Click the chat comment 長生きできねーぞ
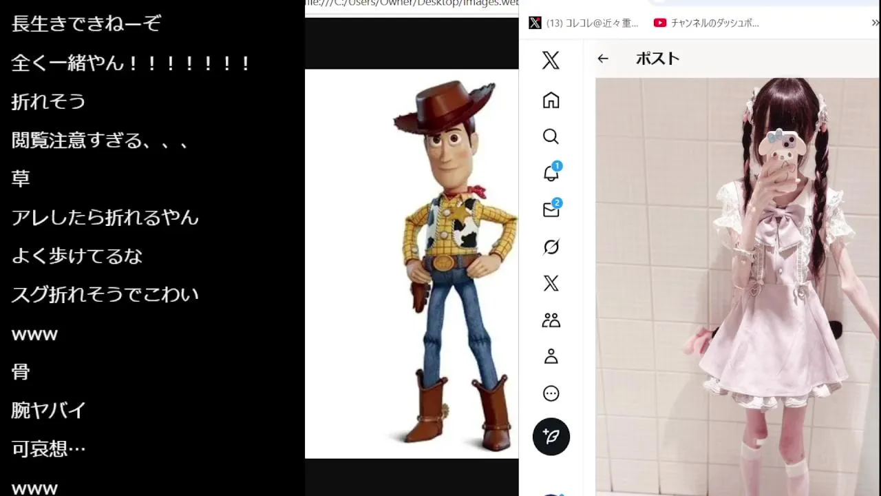 (x=86, y=24)
